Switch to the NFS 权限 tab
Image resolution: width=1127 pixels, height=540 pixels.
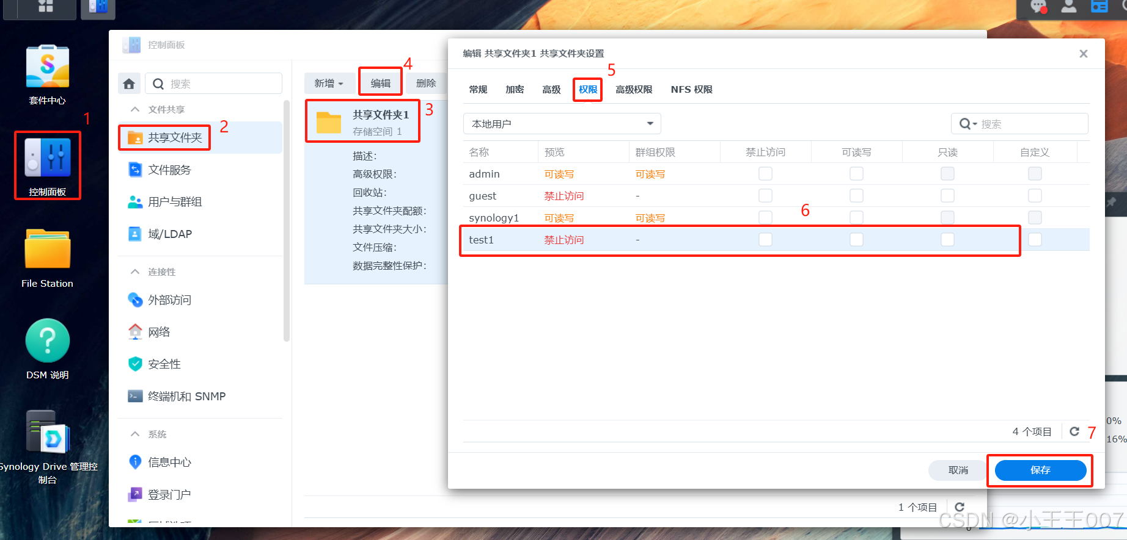pos(691,90)
